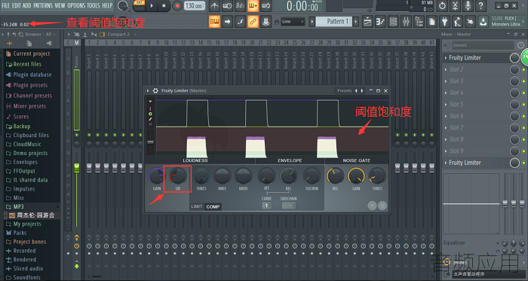Click the SAT saturation knob

click(178, 176)
